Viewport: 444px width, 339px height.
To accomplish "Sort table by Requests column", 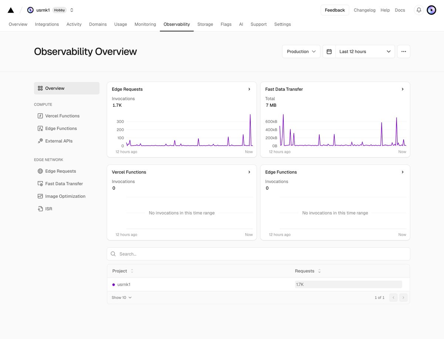I will [308, 271].
